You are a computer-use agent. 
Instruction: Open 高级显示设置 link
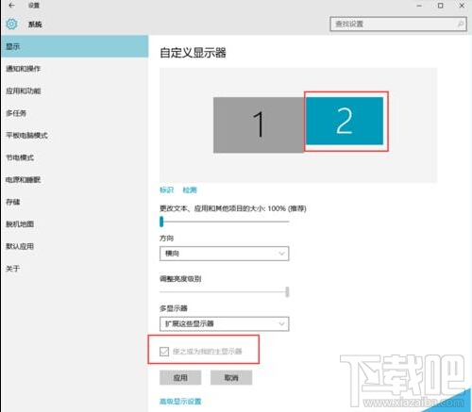coord(180,402)
